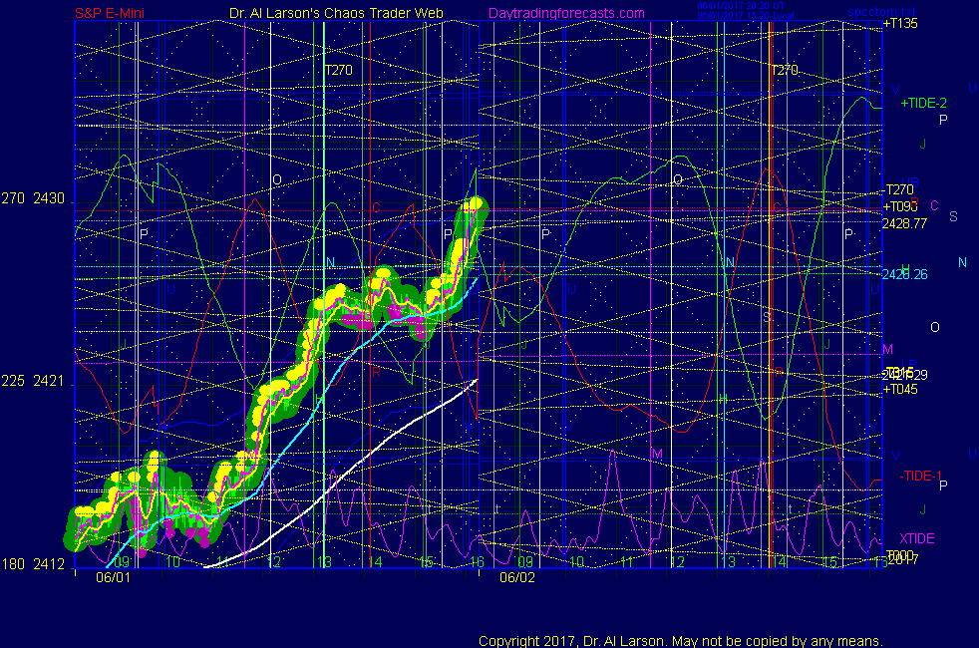Click the 12 hour label under 06/01 panel
This screenshot has height=648, width=979.
(x=273, y=562)
